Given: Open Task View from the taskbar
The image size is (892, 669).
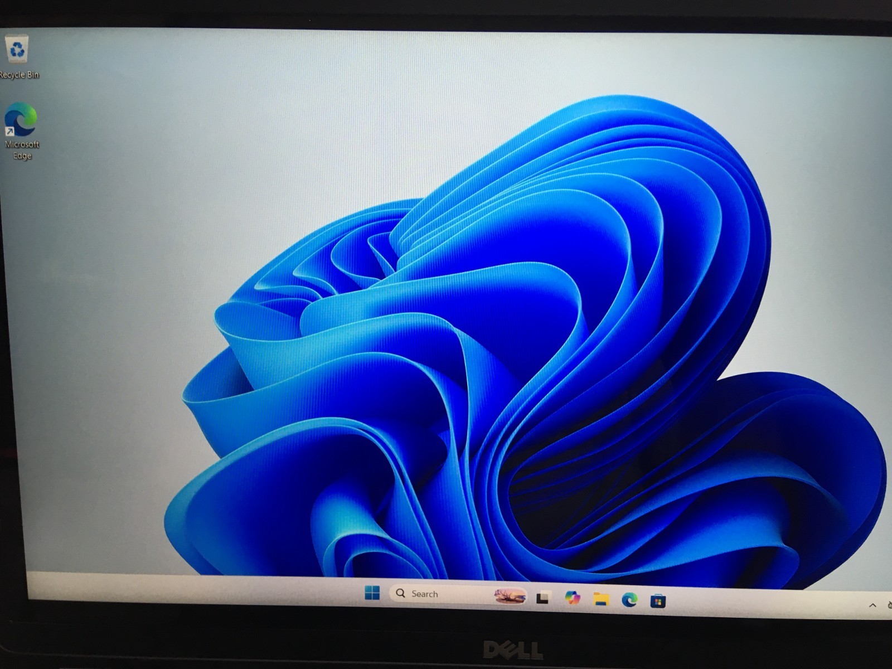Looking at the screenshot, I should (x=542, y=598).
